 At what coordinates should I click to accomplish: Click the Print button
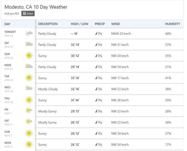[x=28, y=14]
